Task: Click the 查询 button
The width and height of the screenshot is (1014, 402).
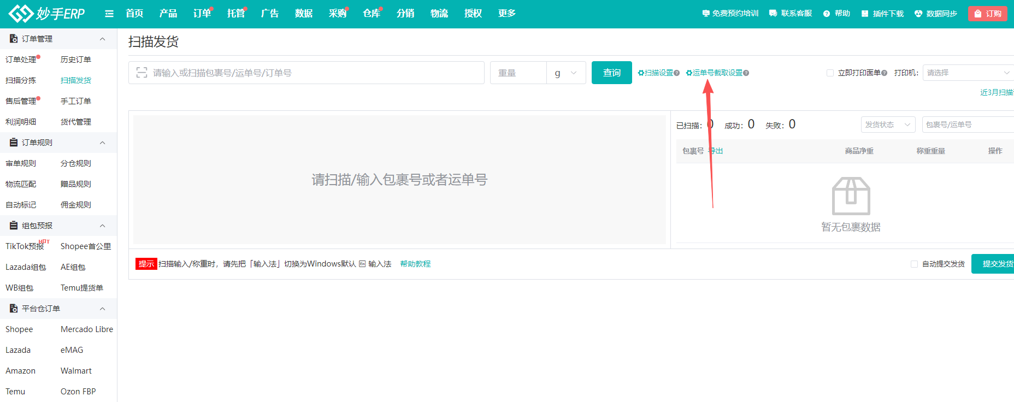Action: (x=611, y=73)
